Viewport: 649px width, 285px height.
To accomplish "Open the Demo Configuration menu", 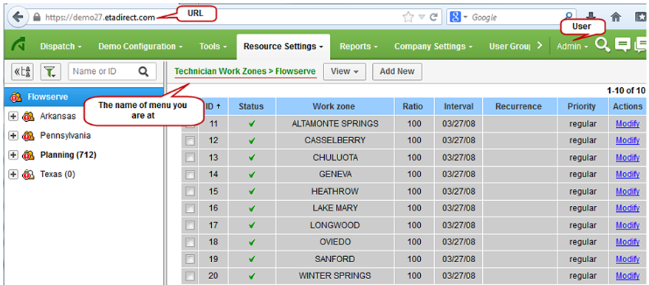I will [140, 47].
